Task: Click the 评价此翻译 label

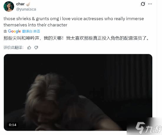Action: point(14,48)
